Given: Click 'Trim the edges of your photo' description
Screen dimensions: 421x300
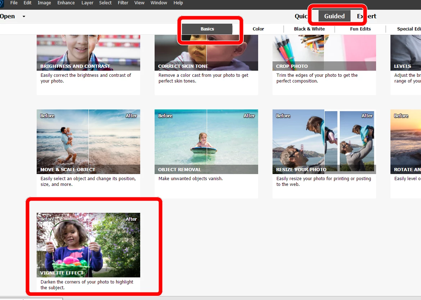Looking at the screenshot, I should [x=317, y=78].
